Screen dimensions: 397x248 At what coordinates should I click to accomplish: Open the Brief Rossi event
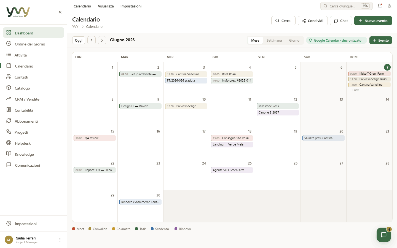232,74
